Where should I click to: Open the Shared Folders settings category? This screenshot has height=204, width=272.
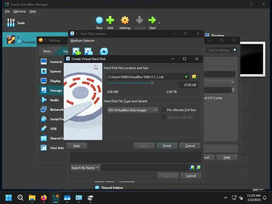[x=51, y=138]
